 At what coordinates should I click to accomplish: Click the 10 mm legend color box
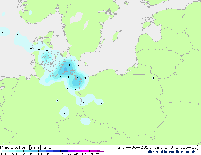click(x=42, y=151)
